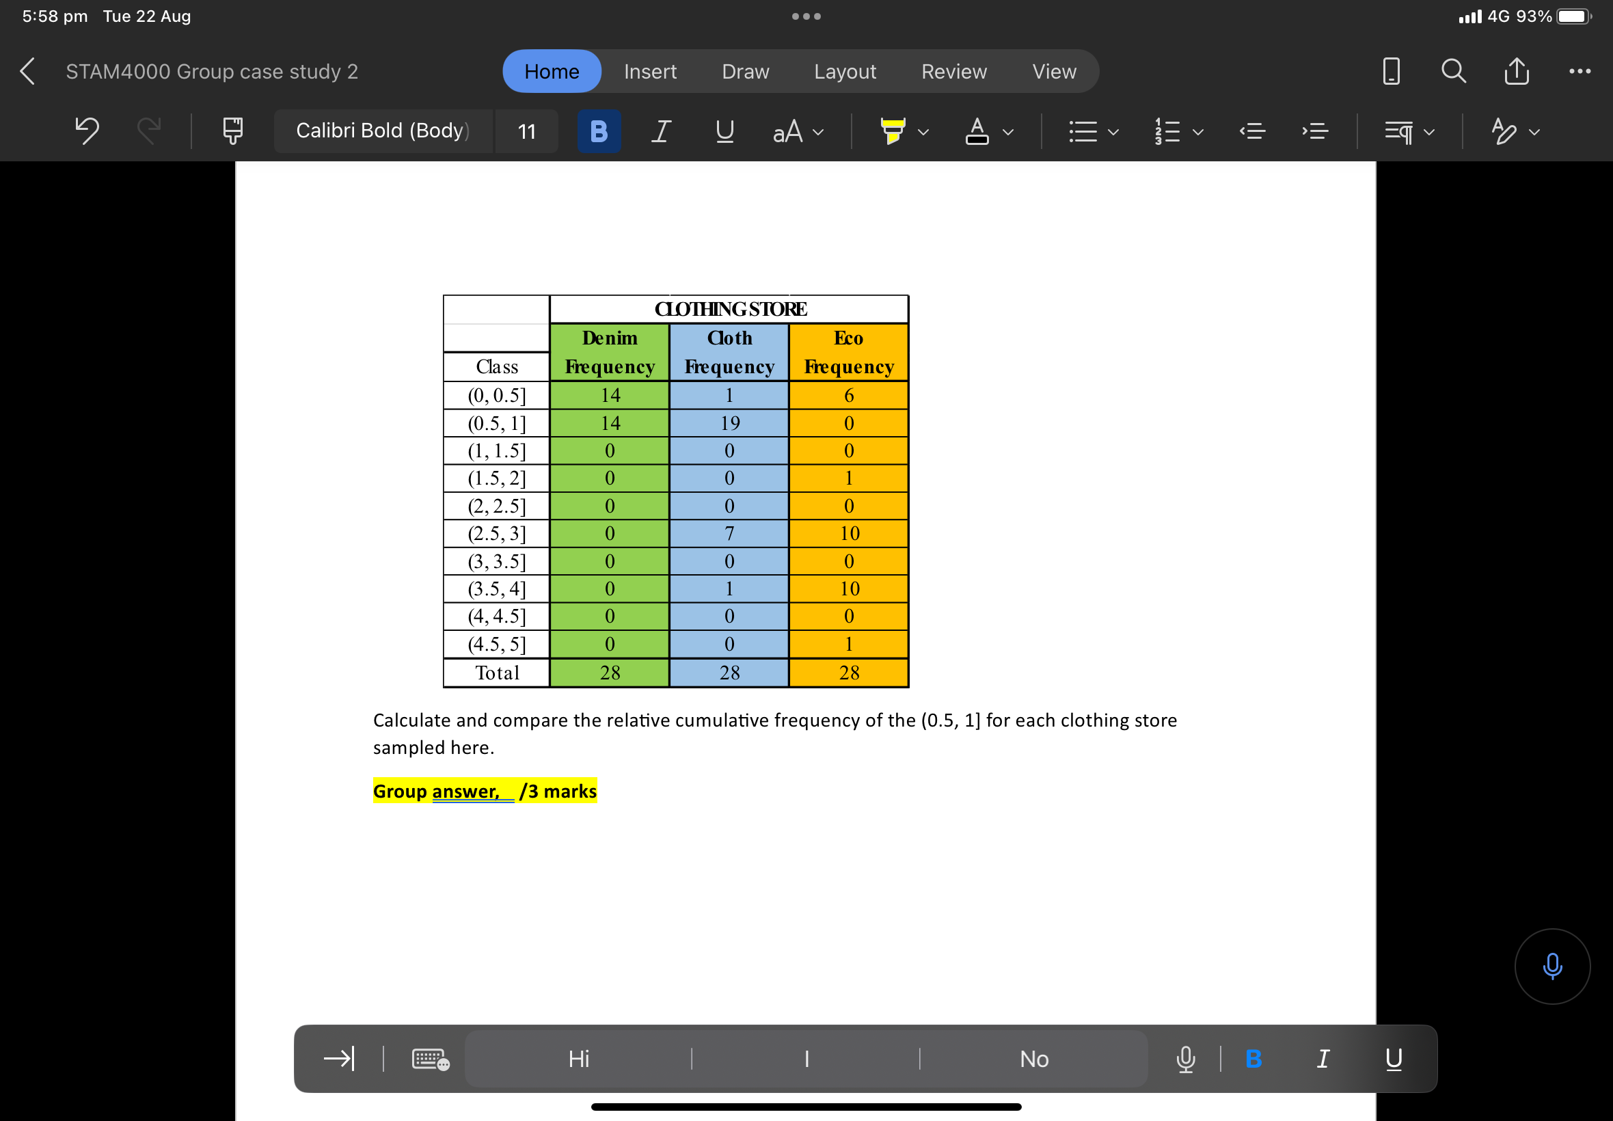Increase paragraph indent

[1314, 131]
